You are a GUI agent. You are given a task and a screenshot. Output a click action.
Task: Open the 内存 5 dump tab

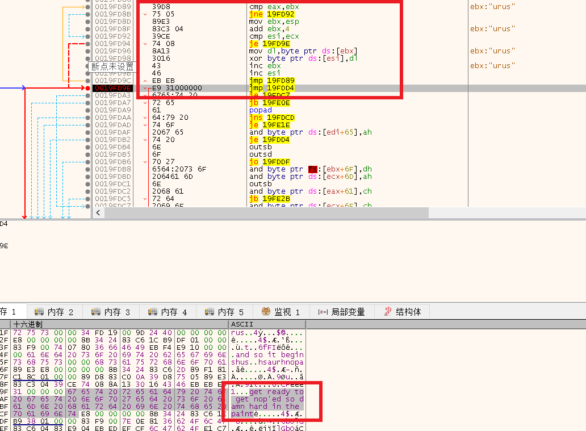[225, 312]
